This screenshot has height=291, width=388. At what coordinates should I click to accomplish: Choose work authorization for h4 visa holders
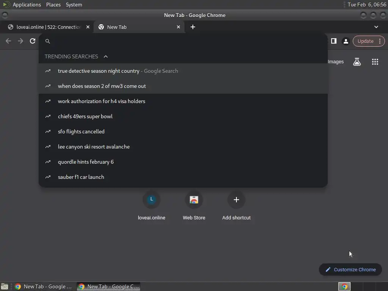coord(183,101)
